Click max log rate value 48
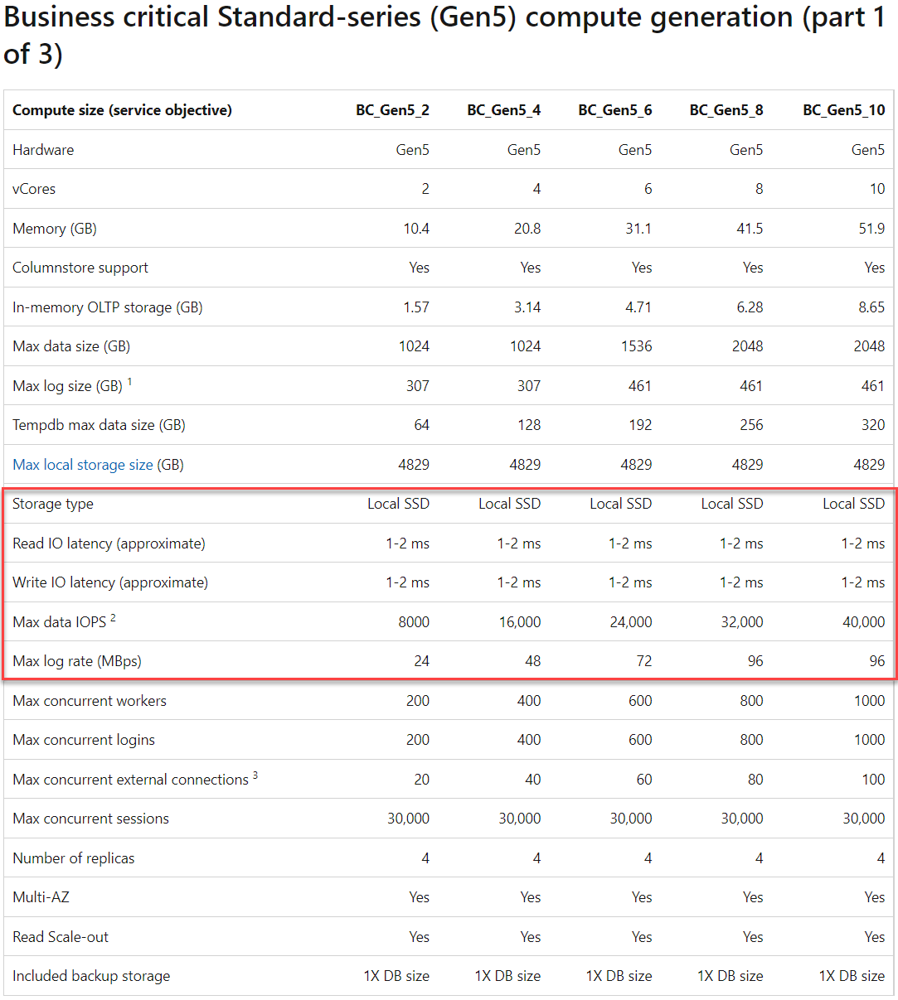Screen dimensions: 898x1000 coord(532,661)
